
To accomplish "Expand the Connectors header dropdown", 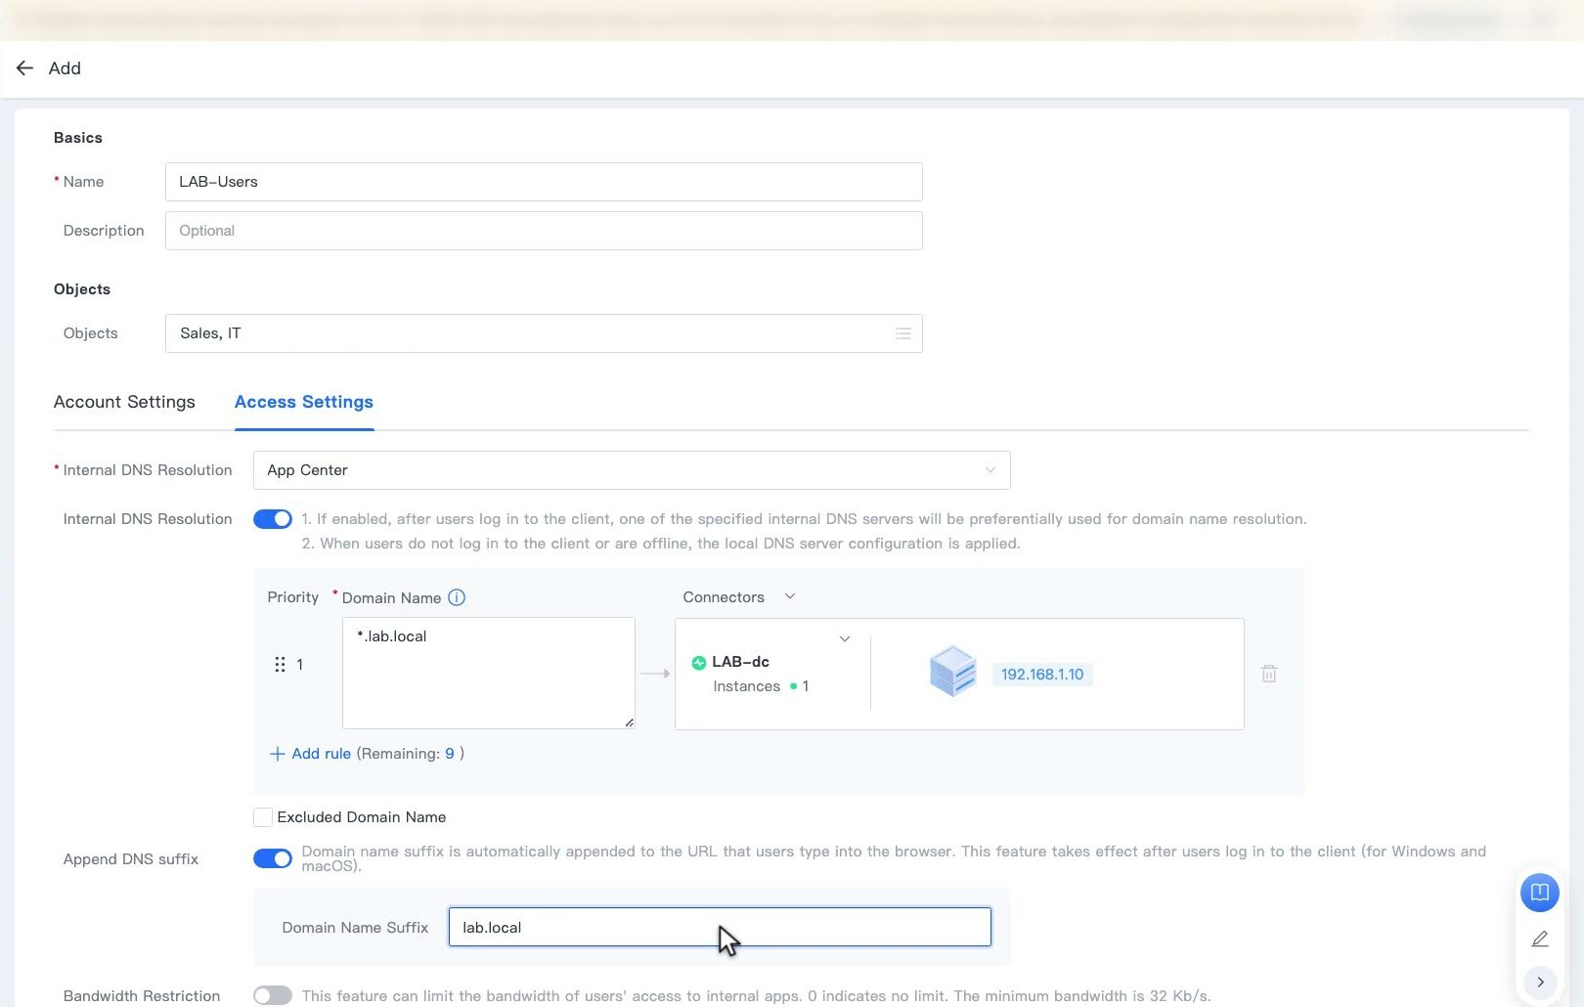I will pos(790,596).
